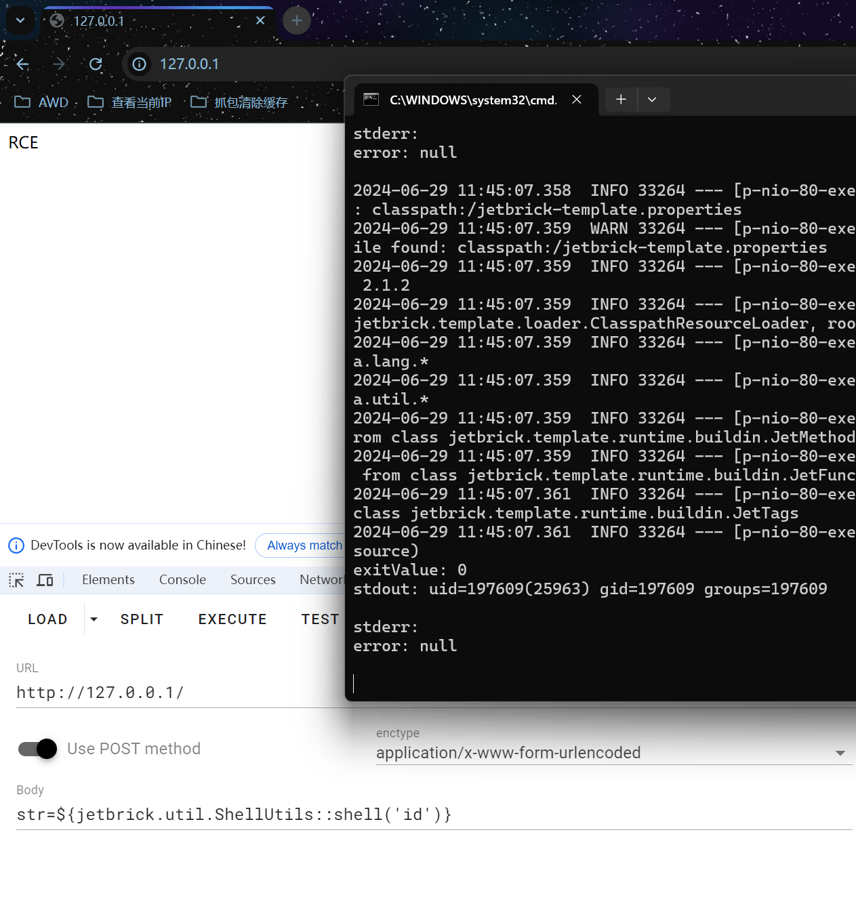Switch to the Elements panel
The image size is (856, 906).
point(108,580)
